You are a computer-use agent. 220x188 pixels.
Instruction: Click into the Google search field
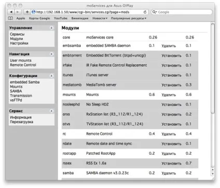pyautogui.click(x=182, y=12)
